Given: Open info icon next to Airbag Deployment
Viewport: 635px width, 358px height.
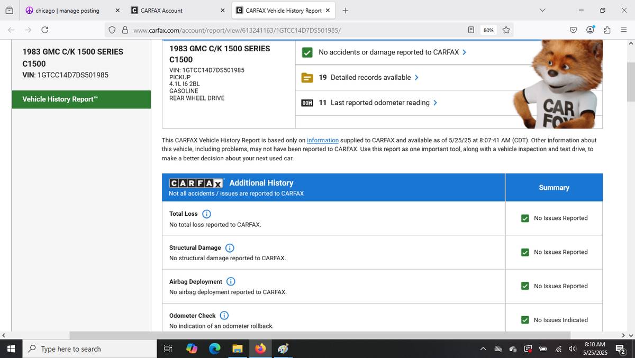Looking at the screenshot, I should click(x=231, y=282).
